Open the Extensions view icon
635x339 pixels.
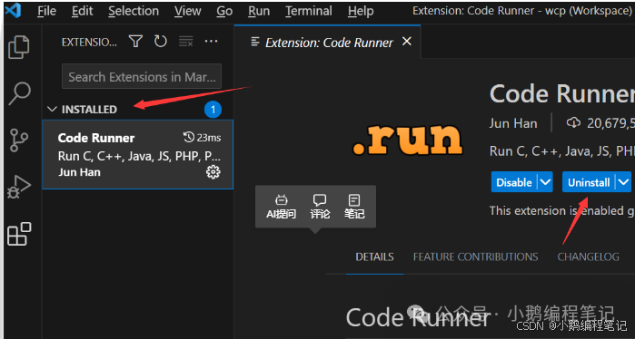coord(19,234)
